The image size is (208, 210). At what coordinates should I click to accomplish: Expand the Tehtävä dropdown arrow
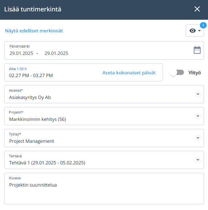[x=198, y=160]
